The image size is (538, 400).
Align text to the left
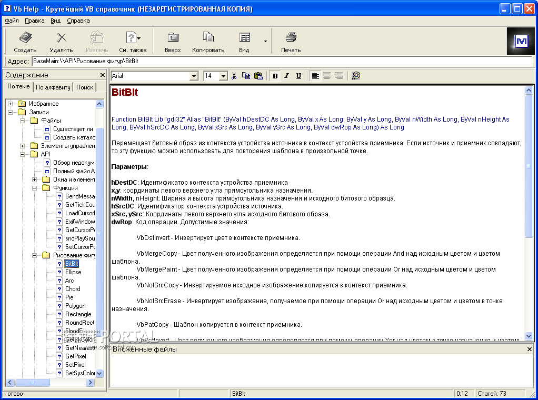click(x=315, y=76)
